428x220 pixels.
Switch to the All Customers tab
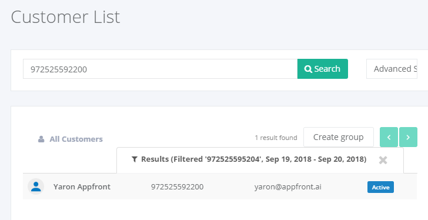coord(71,139)
